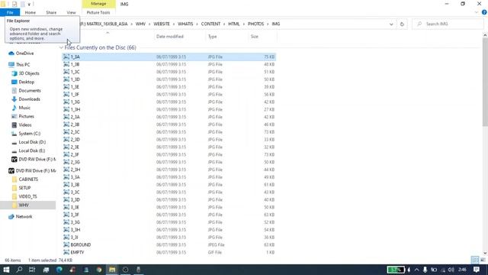This screenshot has width=488, height=275.
Task: Open Pictures in the sidebar
Action: point(23,116)
